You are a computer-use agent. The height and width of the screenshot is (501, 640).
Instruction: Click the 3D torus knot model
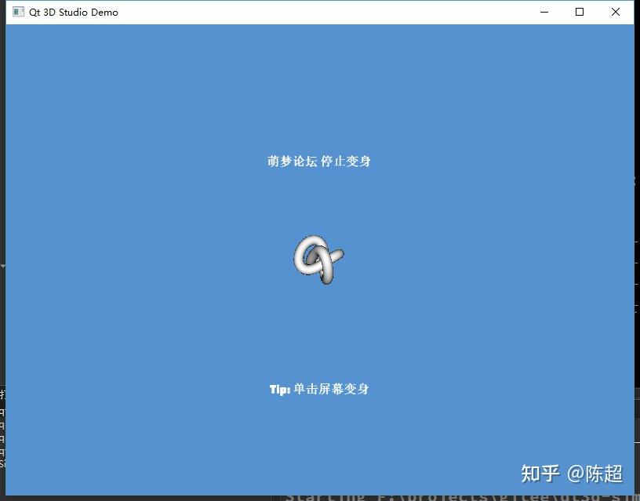coord(317,260)
